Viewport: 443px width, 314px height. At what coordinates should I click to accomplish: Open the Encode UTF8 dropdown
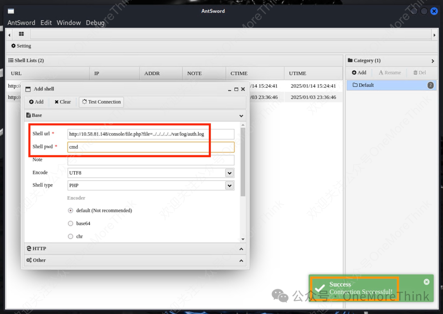(229, 173)
